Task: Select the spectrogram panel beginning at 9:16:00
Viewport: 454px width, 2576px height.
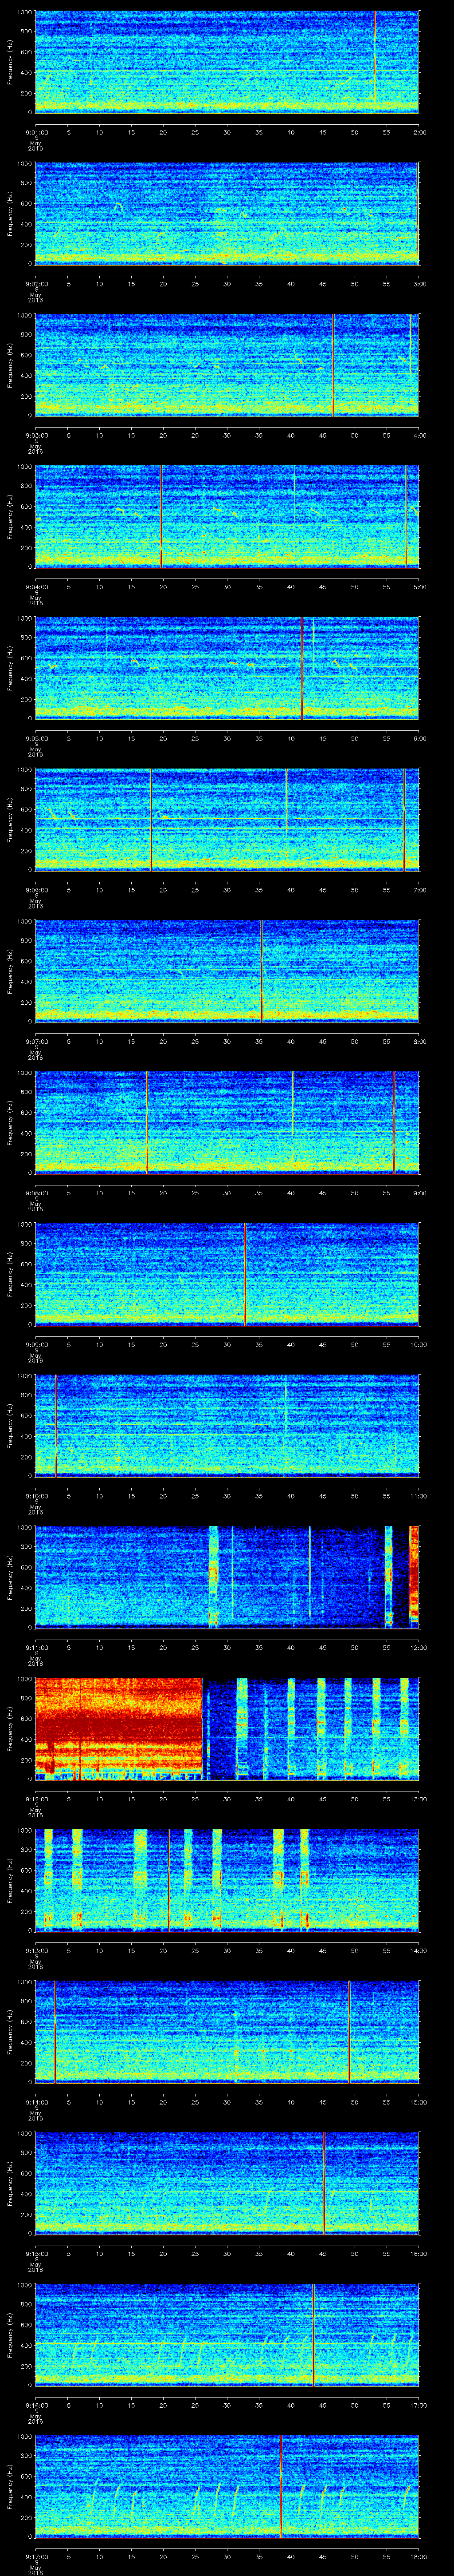Action: [x=227, y=2334]
